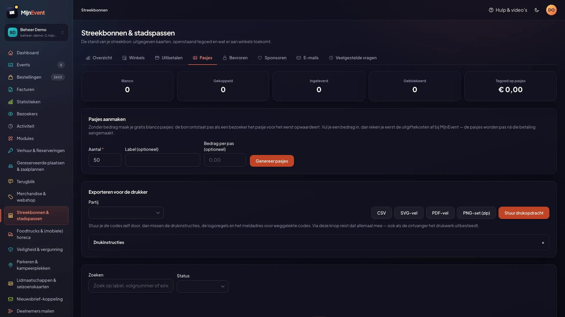Focus the Label (optioneel) field
Screen dimensions: 565x317
pos(162,160)
